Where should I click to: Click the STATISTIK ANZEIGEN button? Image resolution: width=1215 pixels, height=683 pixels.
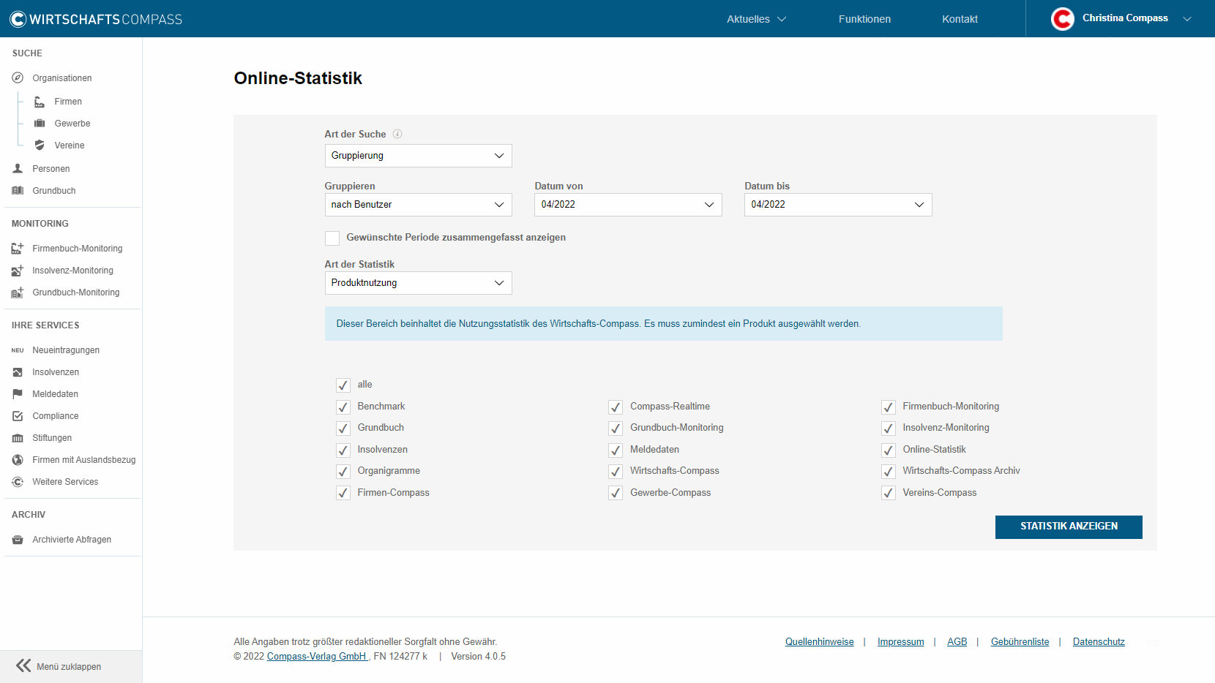1069,527
